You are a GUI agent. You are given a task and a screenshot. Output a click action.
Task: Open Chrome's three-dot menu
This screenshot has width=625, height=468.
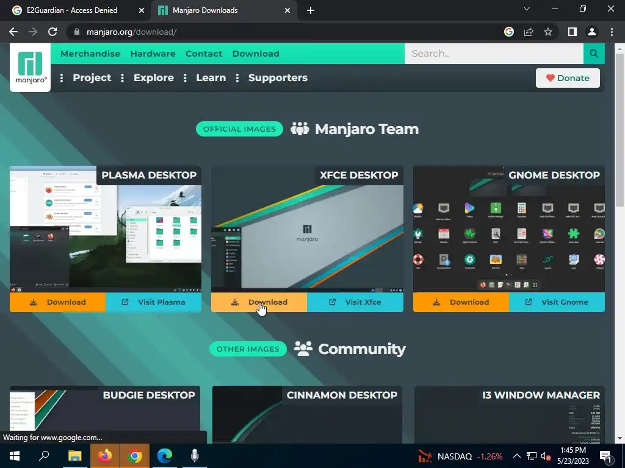coord(612,32)
